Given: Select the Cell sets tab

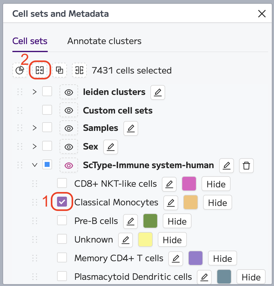Looking at the screenshot, I should click(30, 41).
